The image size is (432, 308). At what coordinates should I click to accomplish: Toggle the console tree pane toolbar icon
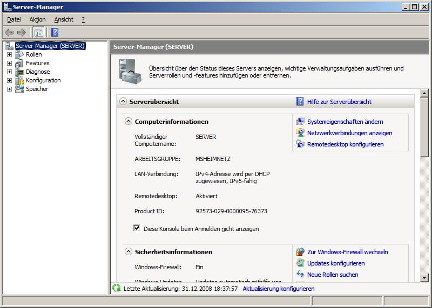38,32
